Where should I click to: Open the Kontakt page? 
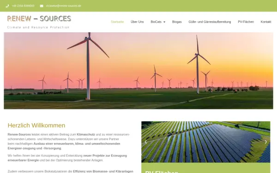point(266,22)
